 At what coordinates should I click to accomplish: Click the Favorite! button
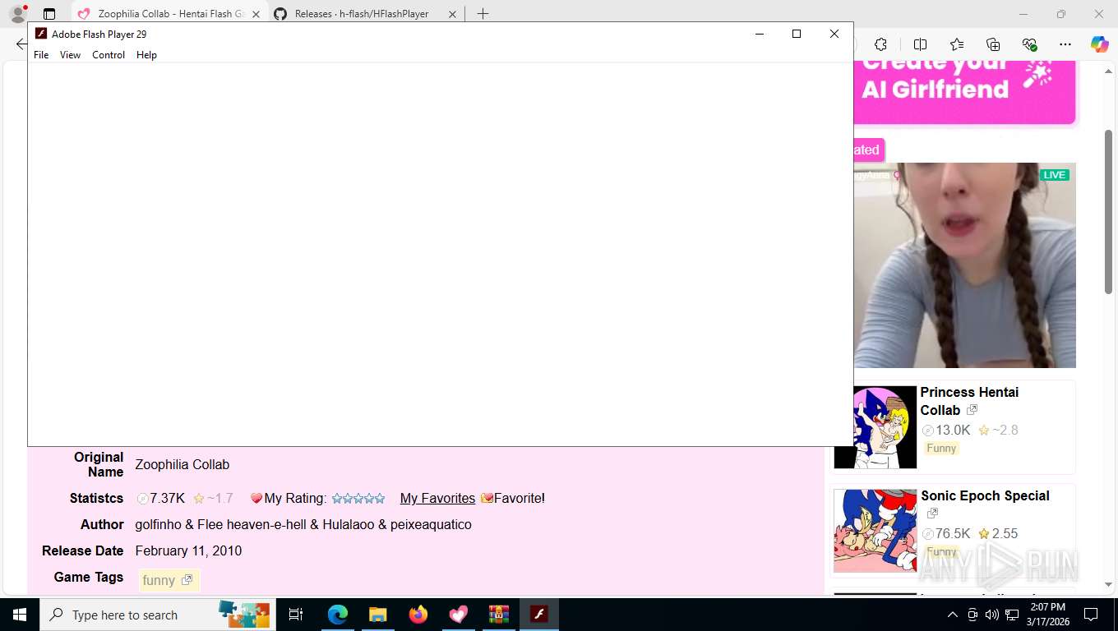pos(513,498)
